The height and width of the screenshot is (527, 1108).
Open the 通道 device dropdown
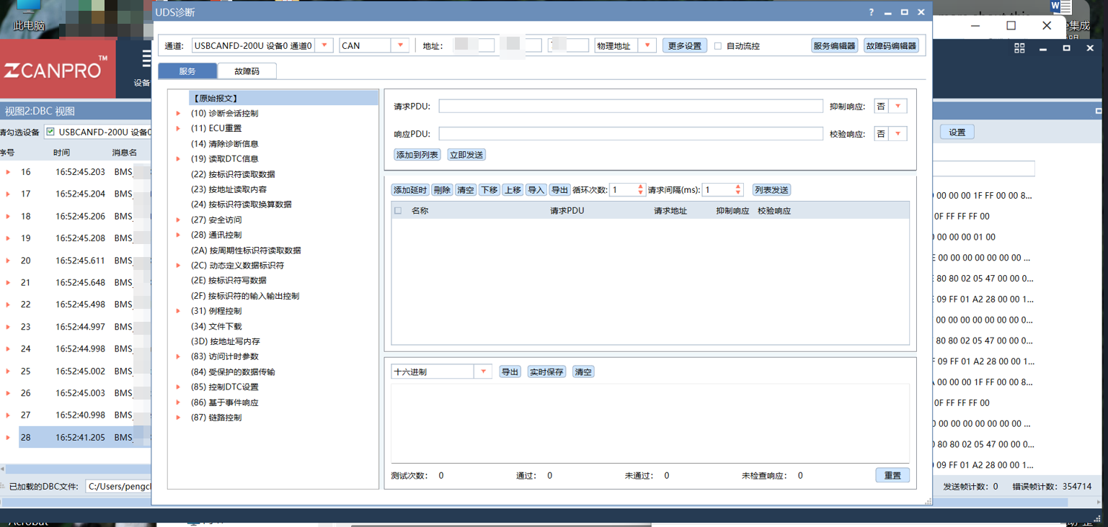pos(324,45)
